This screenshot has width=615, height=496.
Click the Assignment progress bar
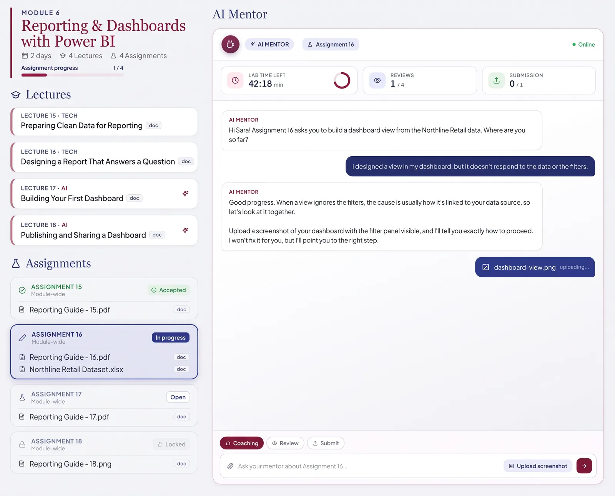[x=72, y=75]
